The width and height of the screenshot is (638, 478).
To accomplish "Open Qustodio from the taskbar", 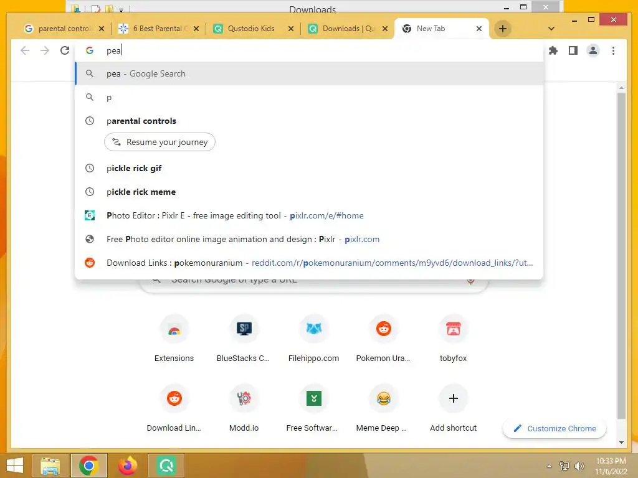I will (166, 466).
